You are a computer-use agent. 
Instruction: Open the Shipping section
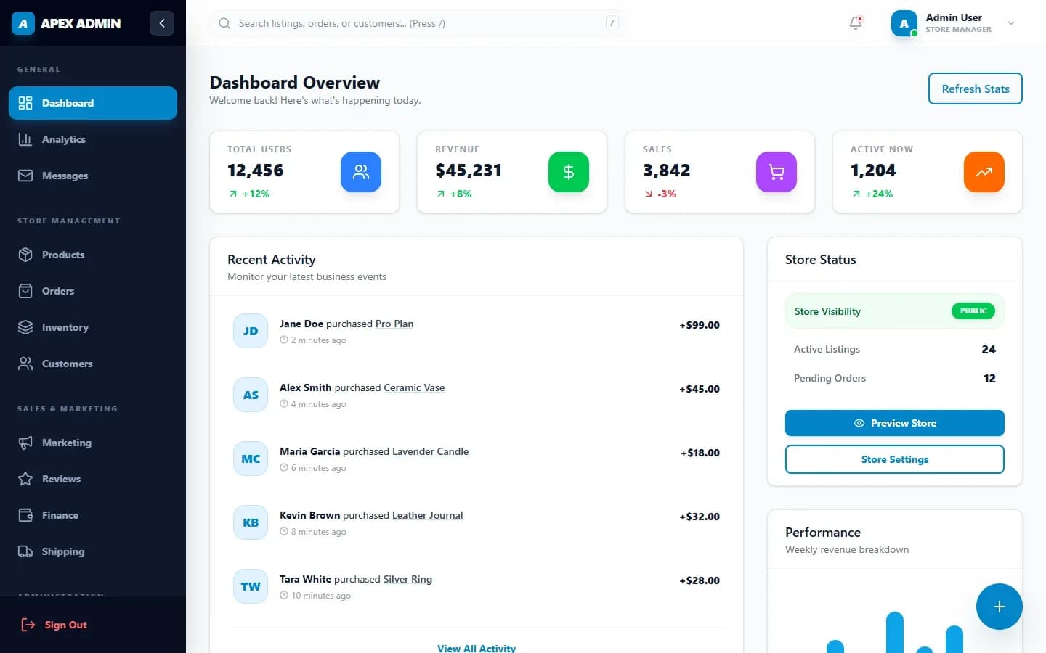pos(93,551)
